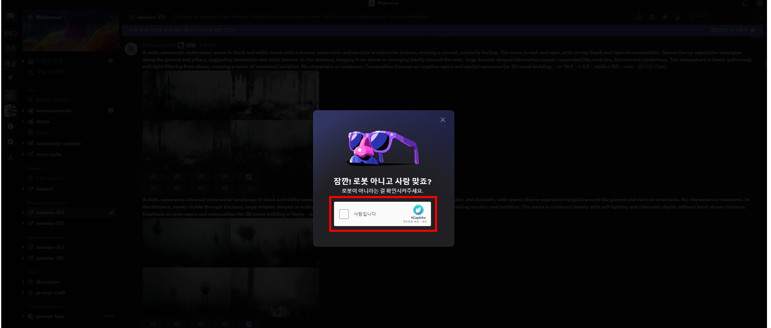771x328 pixels.
Task: Click the add a server plus icon
Action: pos(10,126)
